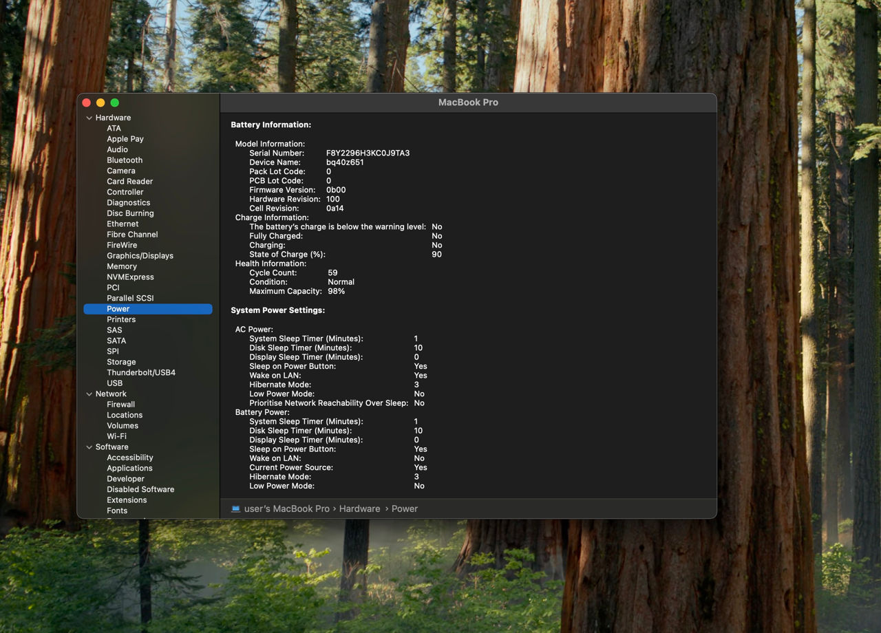Open Memory in the sidebar
The width and height of the screenshot is (881, 633).
(x=122, y=267)
